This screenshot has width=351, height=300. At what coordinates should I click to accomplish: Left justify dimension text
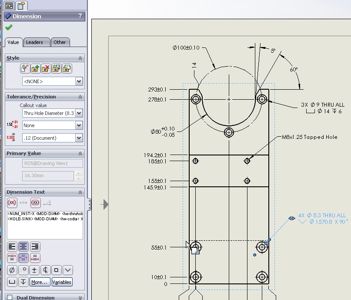click(x=12, y=246)
